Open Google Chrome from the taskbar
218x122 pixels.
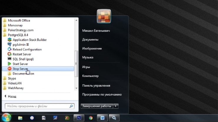pyautogui.click(x=91, y=118)
